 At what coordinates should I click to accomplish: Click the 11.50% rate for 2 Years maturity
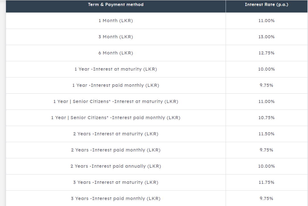coord(267,134)
